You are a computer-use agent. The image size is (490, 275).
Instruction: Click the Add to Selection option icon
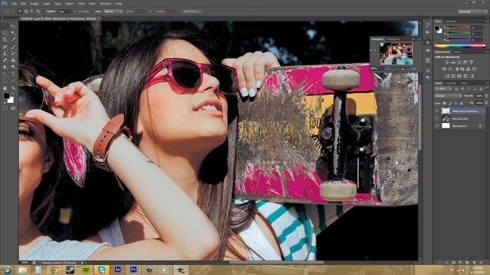(x=26, y=11)
